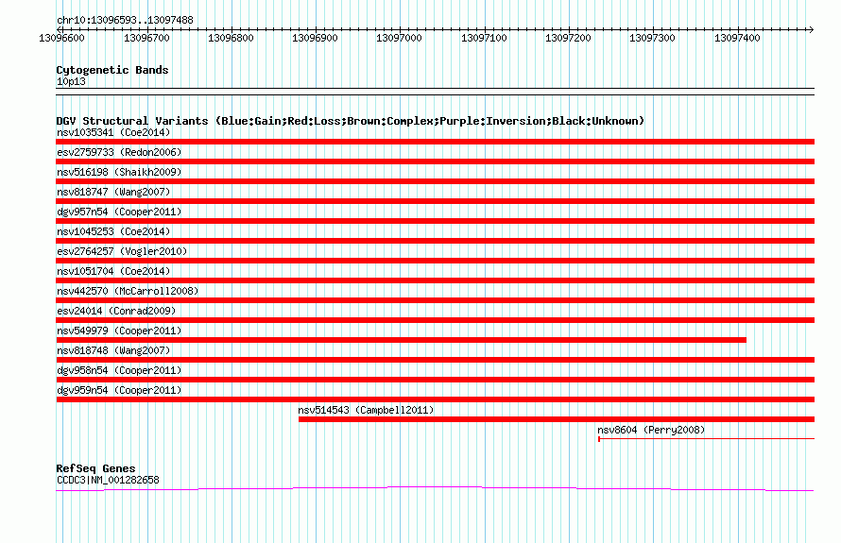Click ruler position 13097100
This screenshot has width=841, height=543.
click(484, 38)
